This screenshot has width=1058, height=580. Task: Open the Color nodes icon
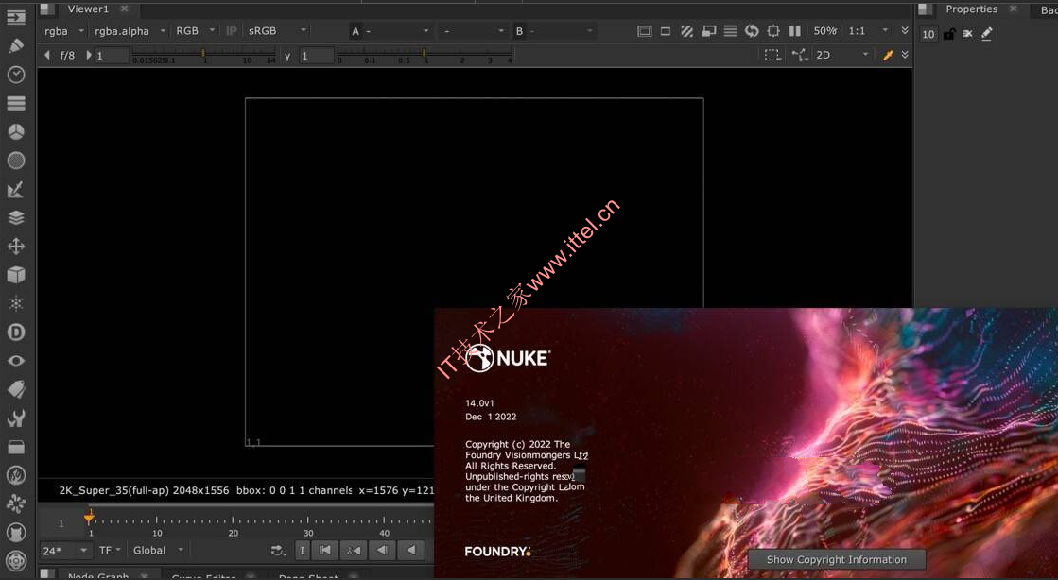click(x=15, y=132)
